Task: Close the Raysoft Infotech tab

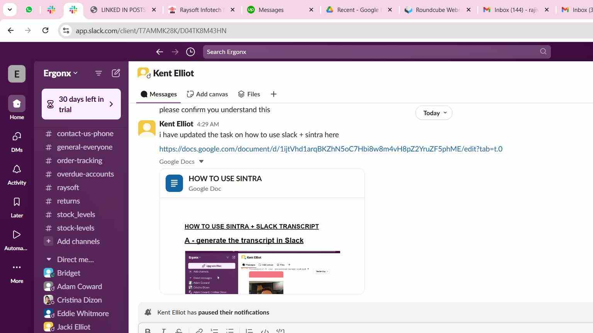Action: 232,10
